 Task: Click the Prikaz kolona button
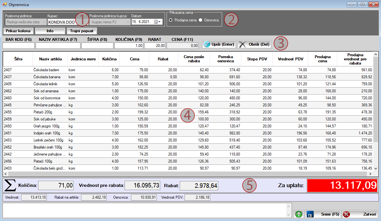pyautogui.click(x=18, y=31)
